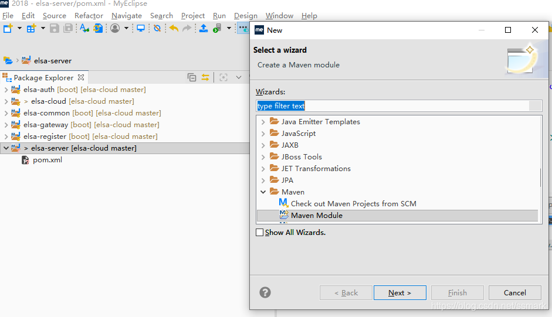The image size is (552, 317).
Task: Click the spell-check letter A icon
Action: [84, 28]
